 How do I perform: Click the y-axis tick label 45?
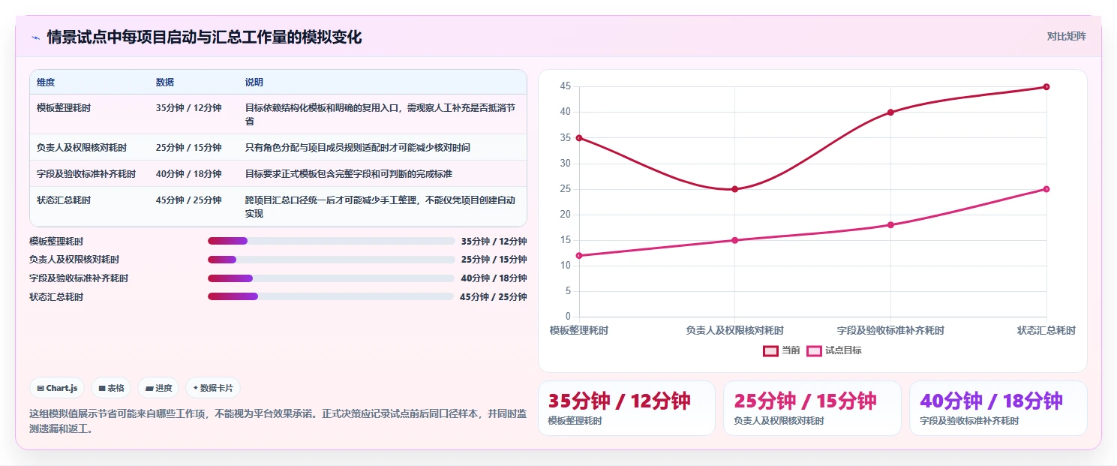(x=565, y=87)
